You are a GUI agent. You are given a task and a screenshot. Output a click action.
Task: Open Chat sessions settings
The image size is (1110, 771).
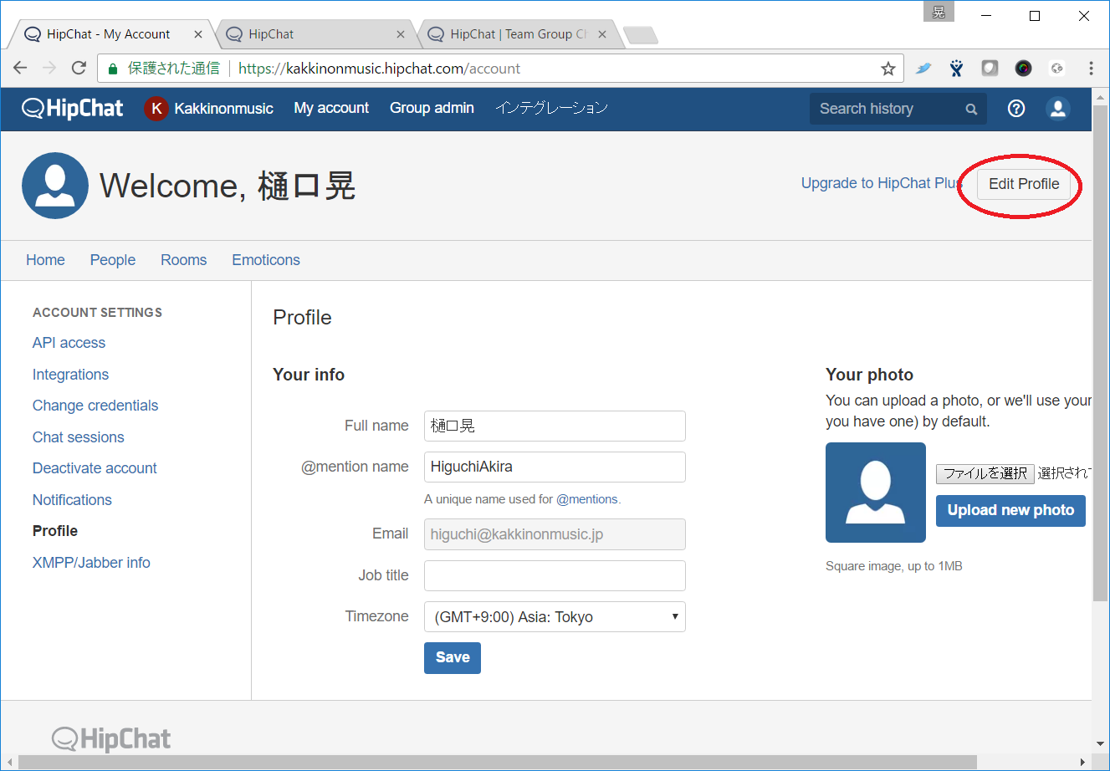[79, 437]
